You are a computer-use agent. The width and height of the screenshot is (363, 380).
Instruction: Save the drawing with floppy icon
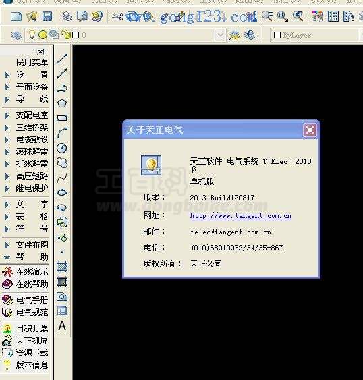(47, 16)
